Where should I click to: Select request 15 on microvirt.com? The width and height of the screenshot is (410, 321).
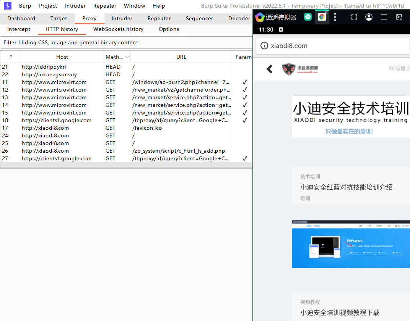pos(126,113)
